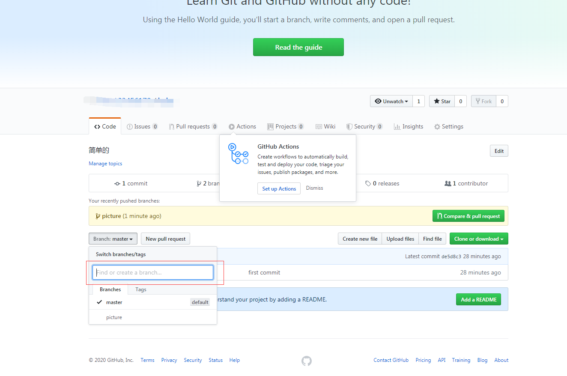Open the Actions tab
567x376 pixels.
click(x=242, y=126)
